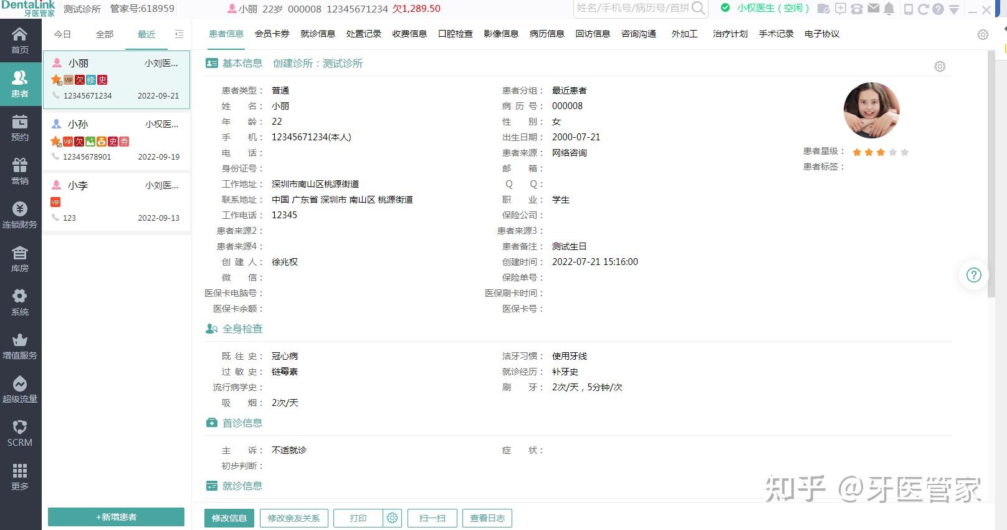Open the 处置记录 tab
The width and height of the screenshot is (1007, 530).
[x=364, y=34]
